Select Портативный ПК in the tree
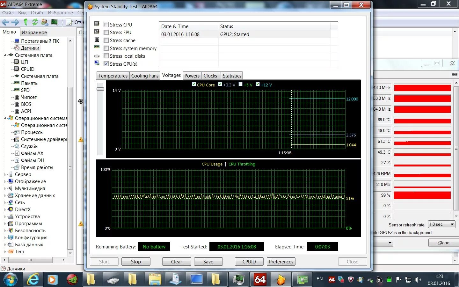Viewport: 459px width, 287px height. 40,41
